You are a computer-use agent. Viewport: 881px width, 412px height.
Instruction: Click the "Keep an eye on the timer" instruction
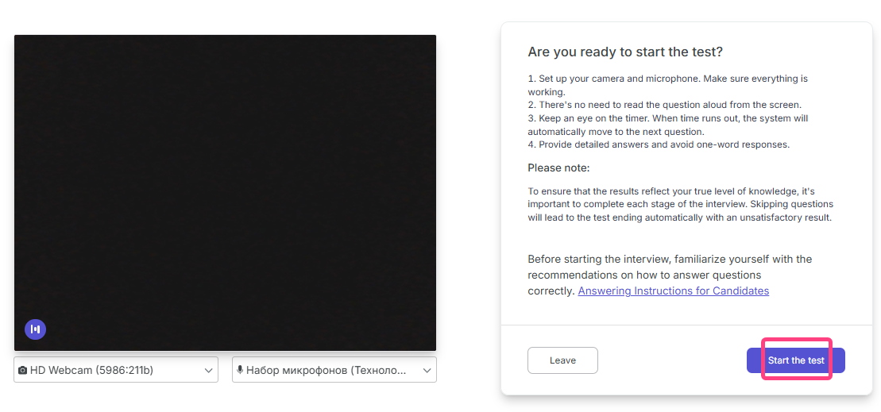point(667,119)
